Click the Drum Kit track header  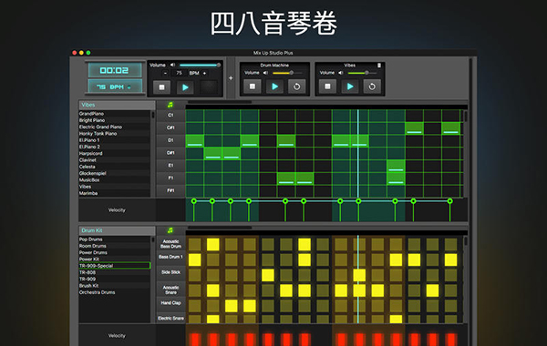tap(117, 230)
